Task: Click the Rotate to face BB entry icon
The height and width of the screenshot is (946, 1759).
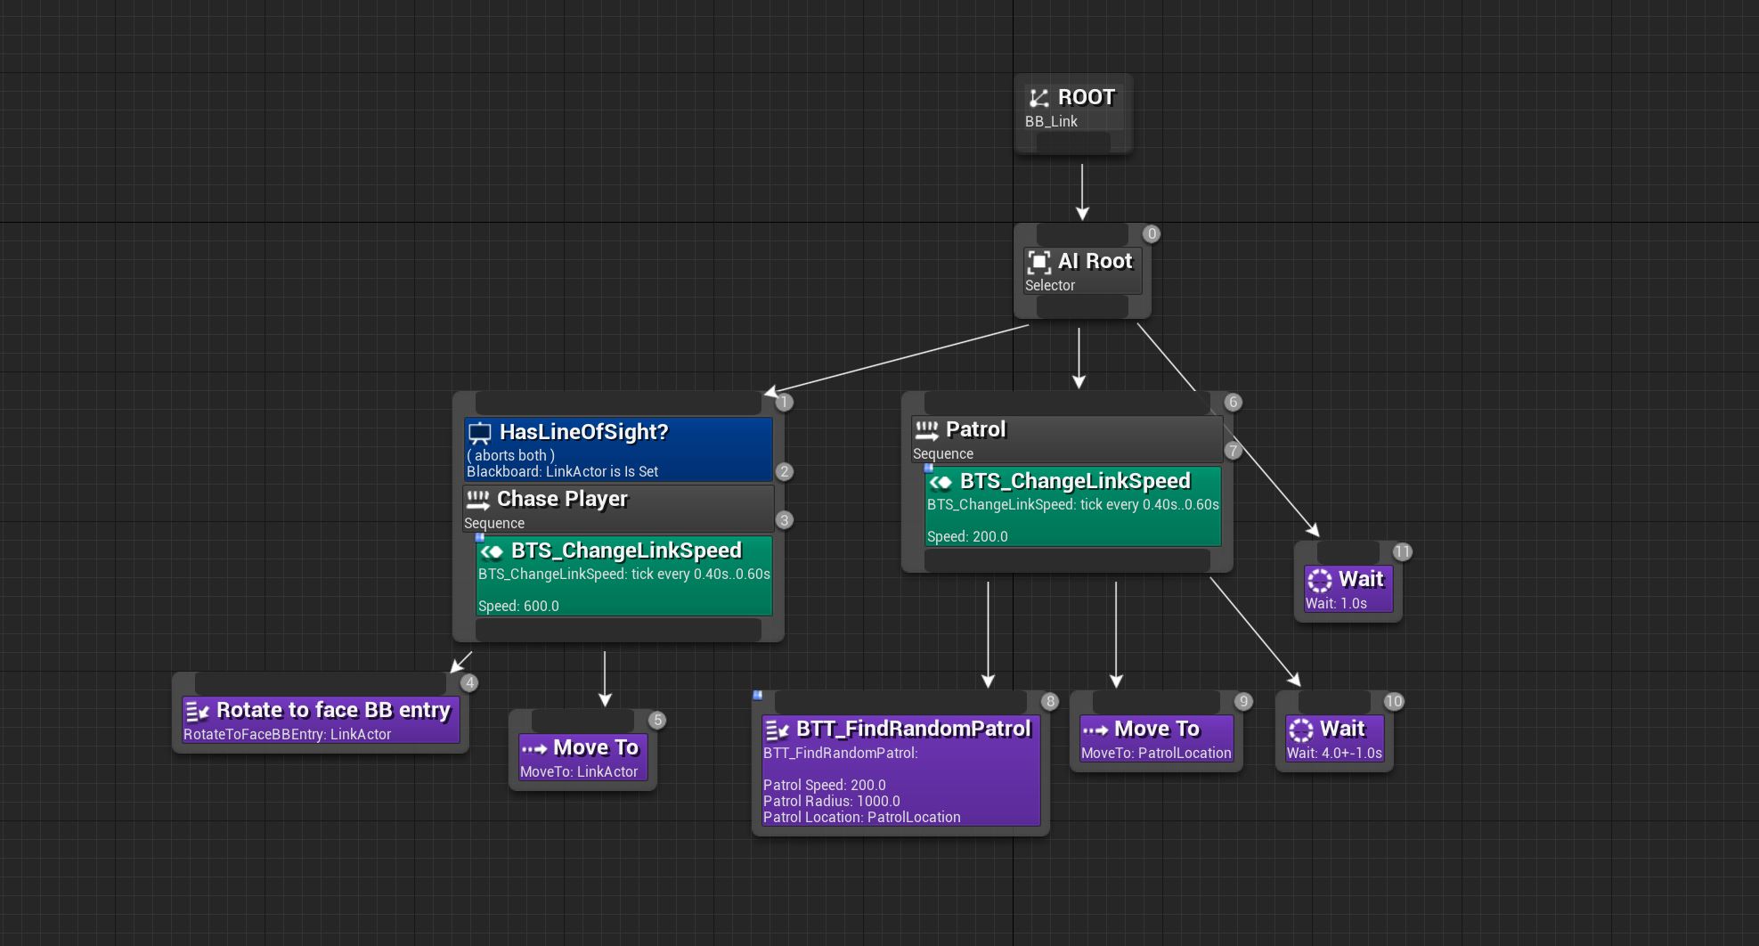Action: pos(198,711)
